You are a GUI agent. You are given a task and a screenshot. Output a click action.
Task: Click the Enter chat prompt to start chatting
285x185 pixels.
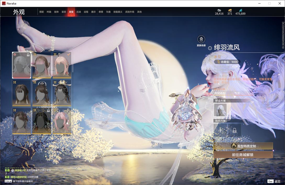point(19,181)
